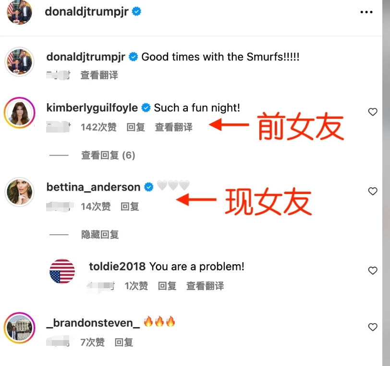390x366 pixels.
Task: Translate toldie2018's reply with 查看翻译
Action: [205, 286]
